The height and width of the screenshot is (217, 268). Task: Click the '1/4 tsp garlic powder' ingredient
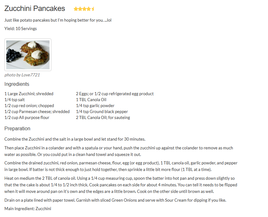tap(95, 106)
